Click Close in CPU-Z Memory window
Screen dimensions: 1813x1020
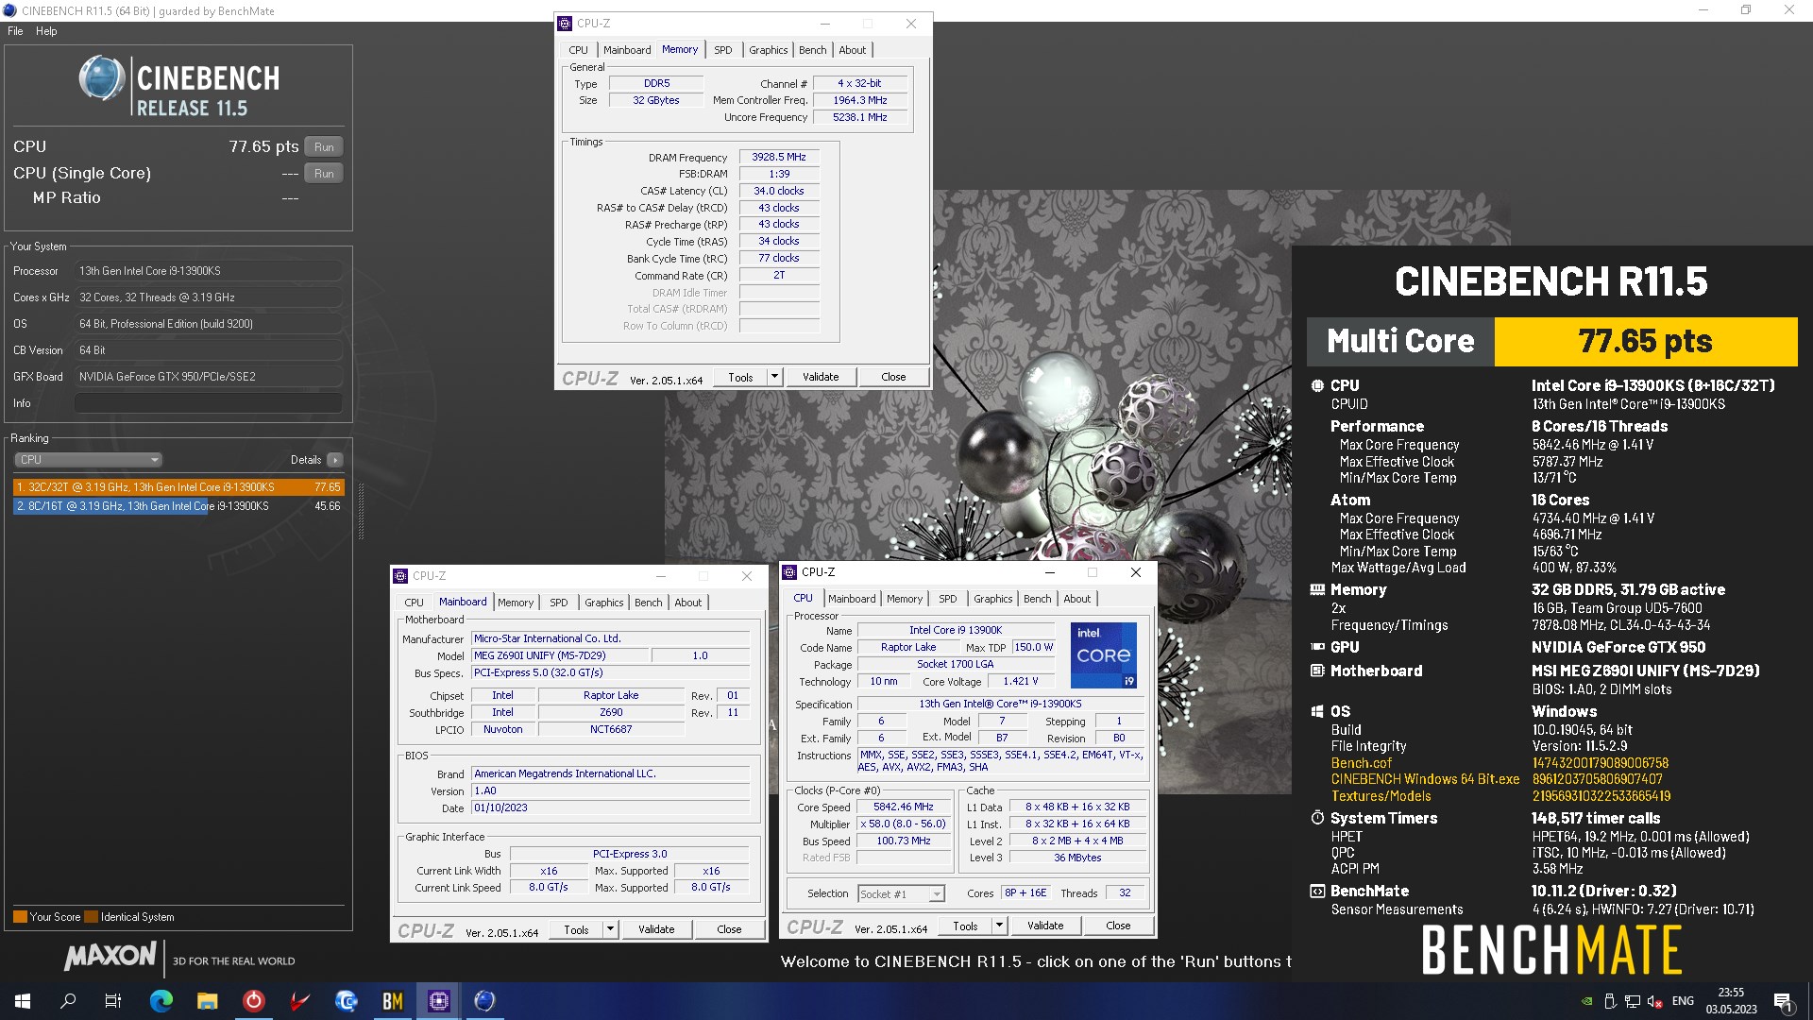click(x=893, y=377)
